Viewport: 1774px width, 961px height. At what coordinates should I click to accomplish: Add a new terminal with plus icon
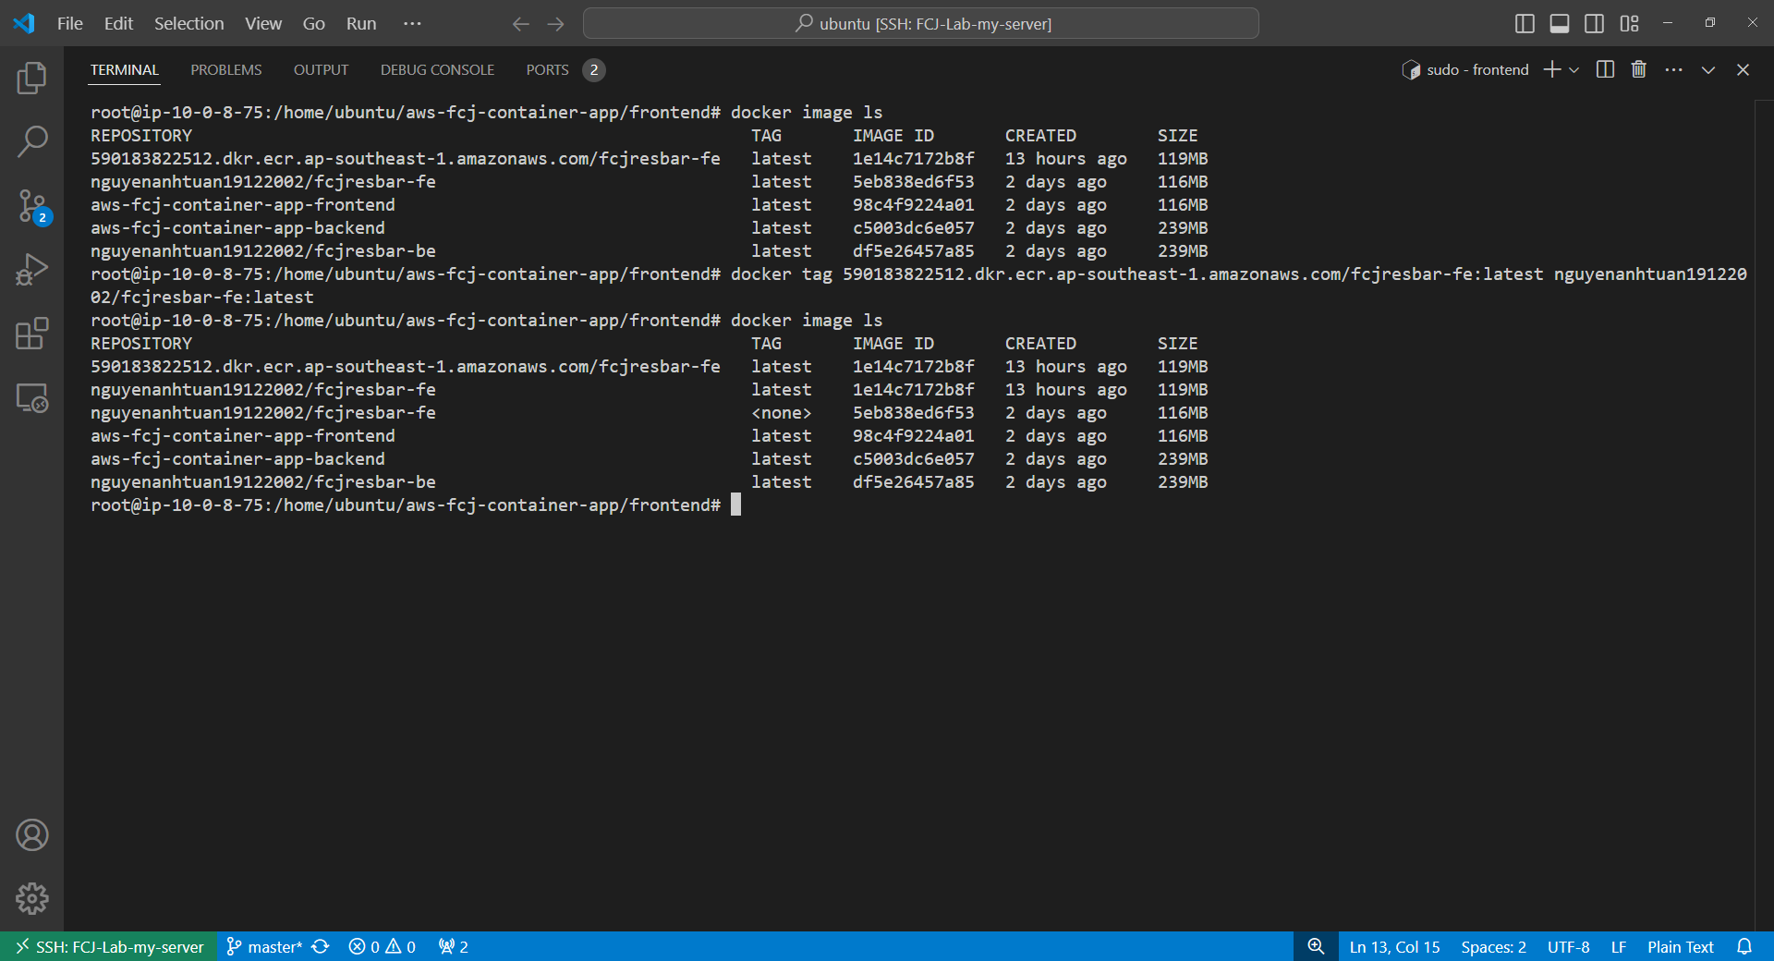point(1552,69)
